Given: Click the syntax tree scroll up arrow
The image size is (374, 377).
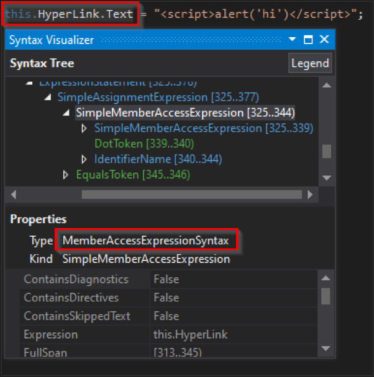Looking at the screenshot, I should click(x=326, y=86).
